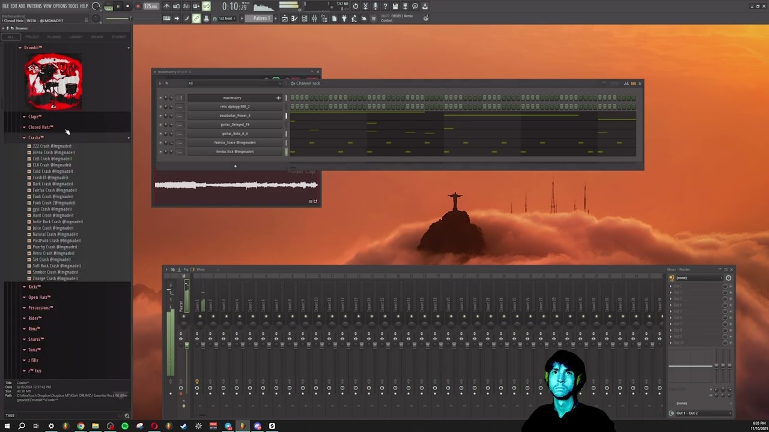Start playback with the play button
This screenshot has height=432, width=769.
tap(118, 7)
